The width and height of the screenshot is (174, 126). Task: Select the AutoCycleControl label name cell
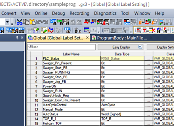[x=71, y=105]
